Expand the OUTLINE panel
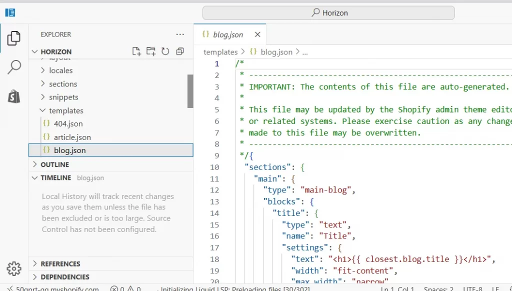The height and width of the screenshot is (291, 512). point(54,164)
